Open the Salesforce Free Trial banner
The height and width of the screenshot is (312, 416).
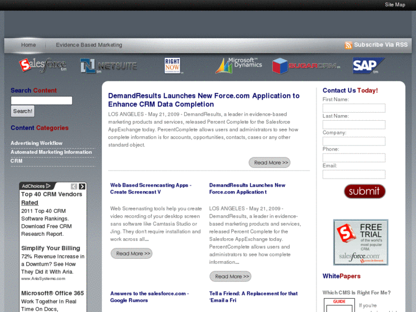(x=360, y=242)
